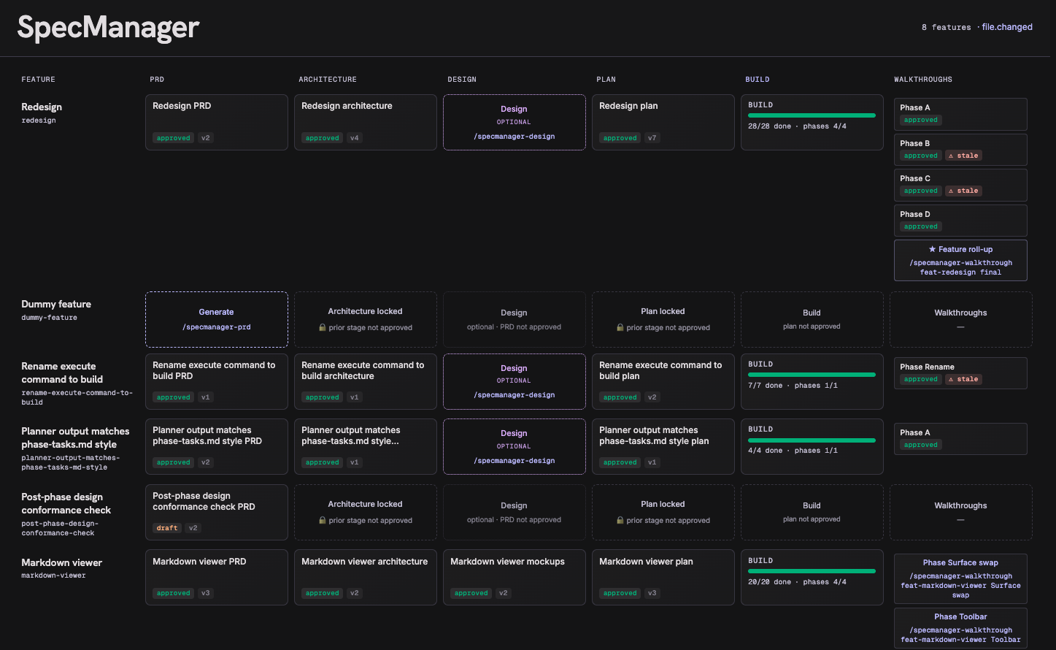Open Planner output matches phase-tasks.md style PRD

217,446
